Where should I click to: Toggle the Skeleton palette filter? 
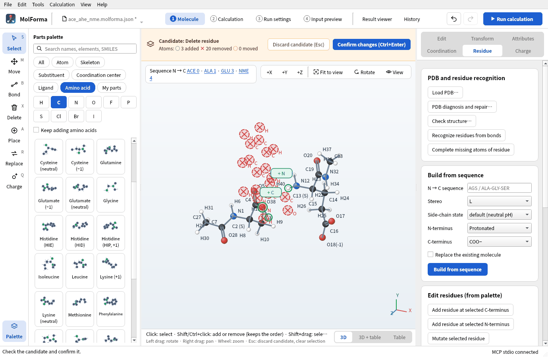pyautogui.click(x=90, y=62)
